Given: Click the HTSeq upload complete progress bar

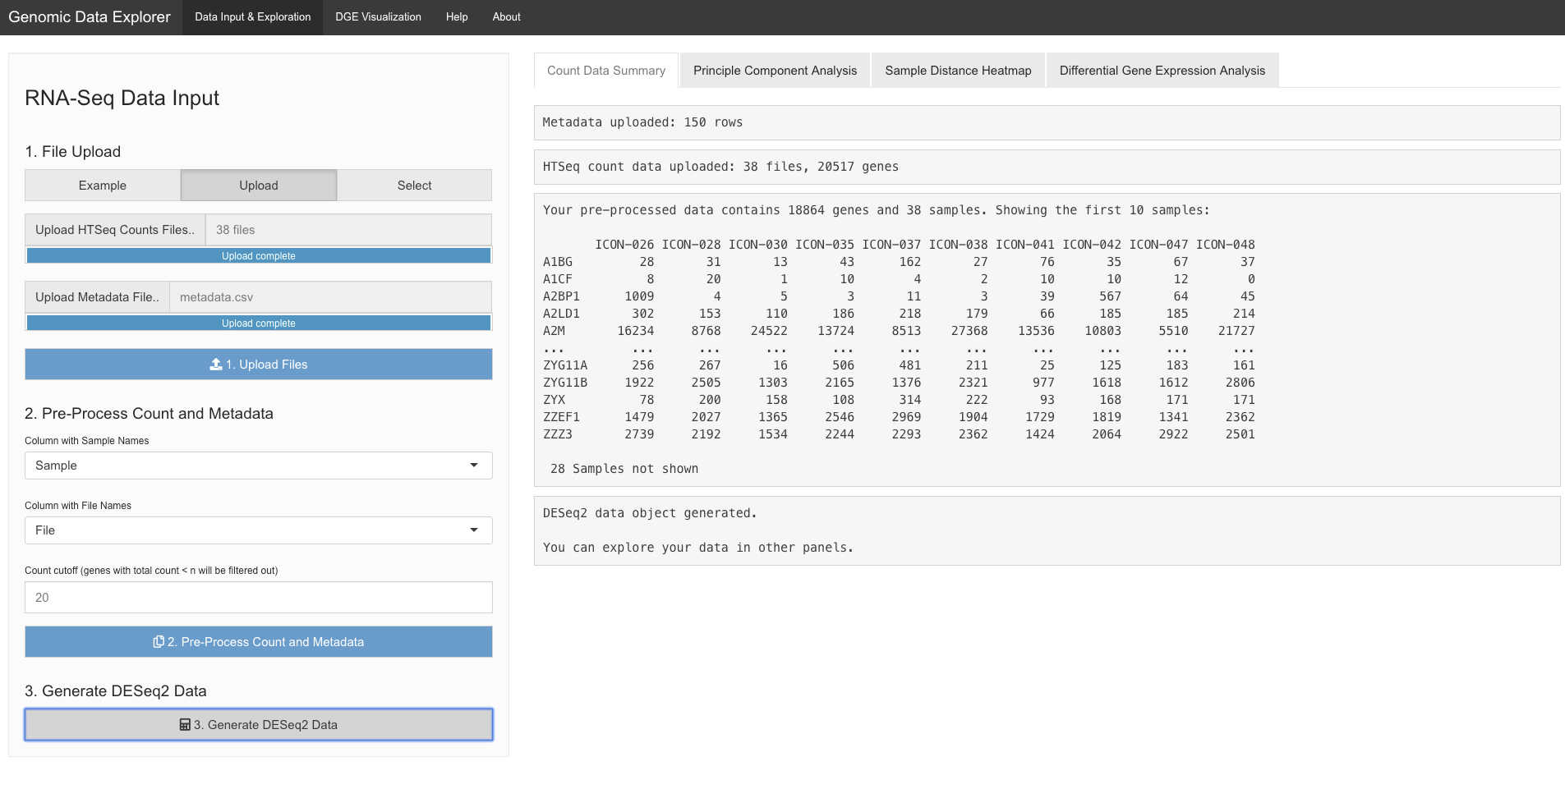Looking at the screenshot, I should [259, 256].
